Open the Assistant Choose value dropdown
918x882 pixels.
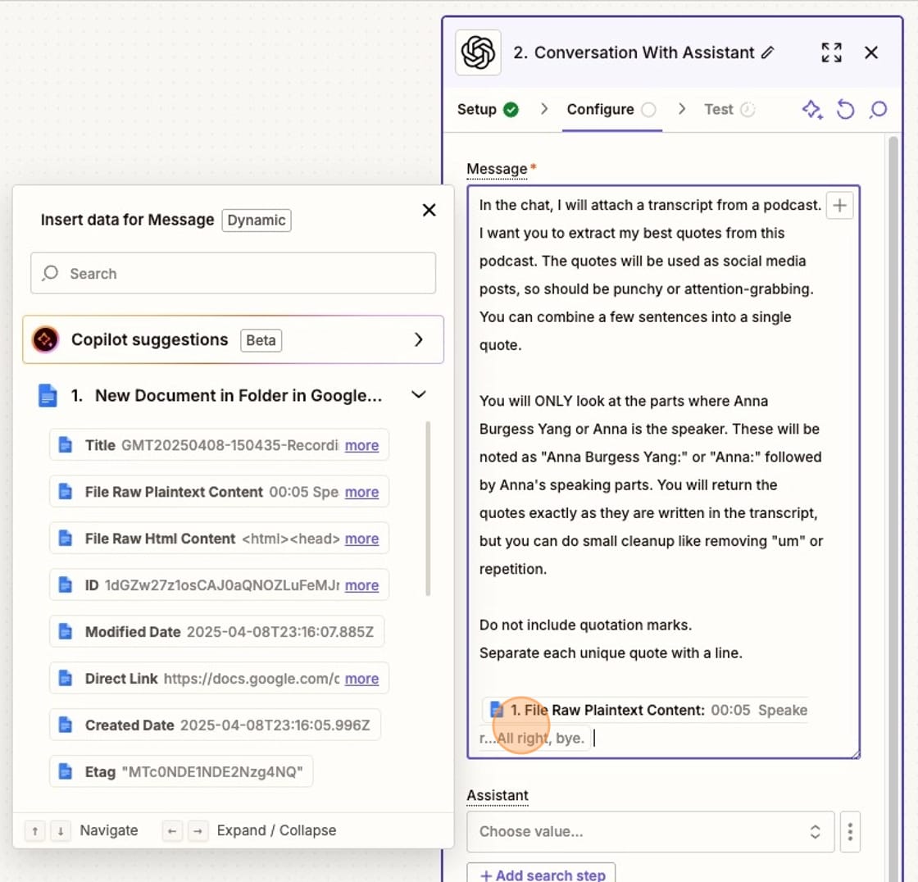click(x=650, y=831)
